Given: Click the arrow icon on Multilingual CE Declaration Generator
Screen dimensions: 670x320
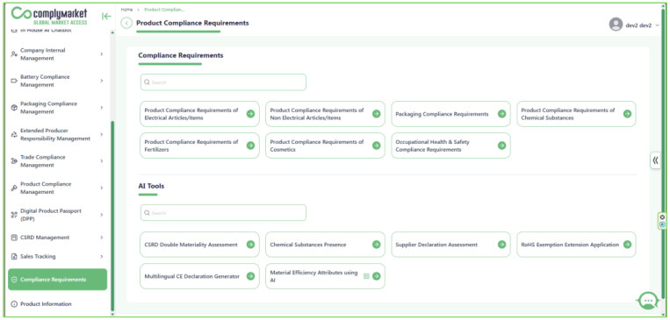Looking at the screenshot, I should 251,276.
